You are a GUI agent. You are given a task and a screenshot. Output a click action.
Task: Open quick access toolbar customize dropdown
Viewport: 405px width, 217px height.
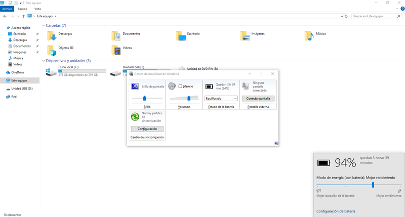[x=20, y=3]
